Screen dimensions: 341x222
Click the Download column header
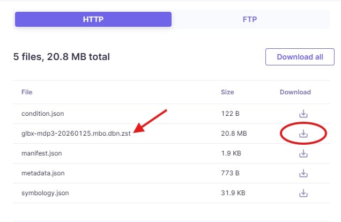(x=295, y=92)
